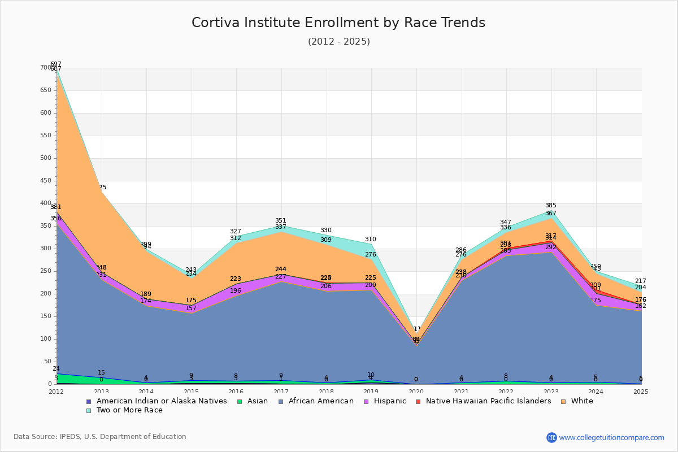Click the 2022 x-axis label
678x452 pixels.
507,392
